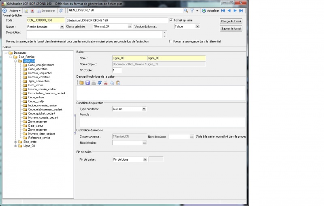This screenshot has width=324, height=206.
Task: Click the open folder icon in descriptif toolbar
Action: pyautogui.click(x=81, y=83)
